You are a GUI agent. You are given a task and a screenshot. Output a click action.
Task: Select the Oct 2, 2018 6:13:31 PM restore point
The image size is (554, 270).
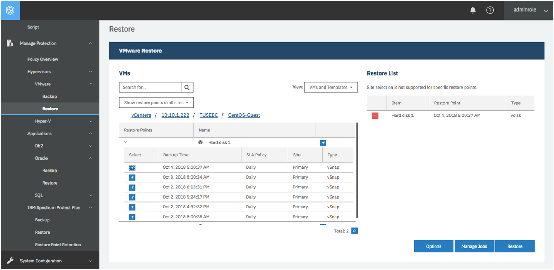[x=132, y=187]
